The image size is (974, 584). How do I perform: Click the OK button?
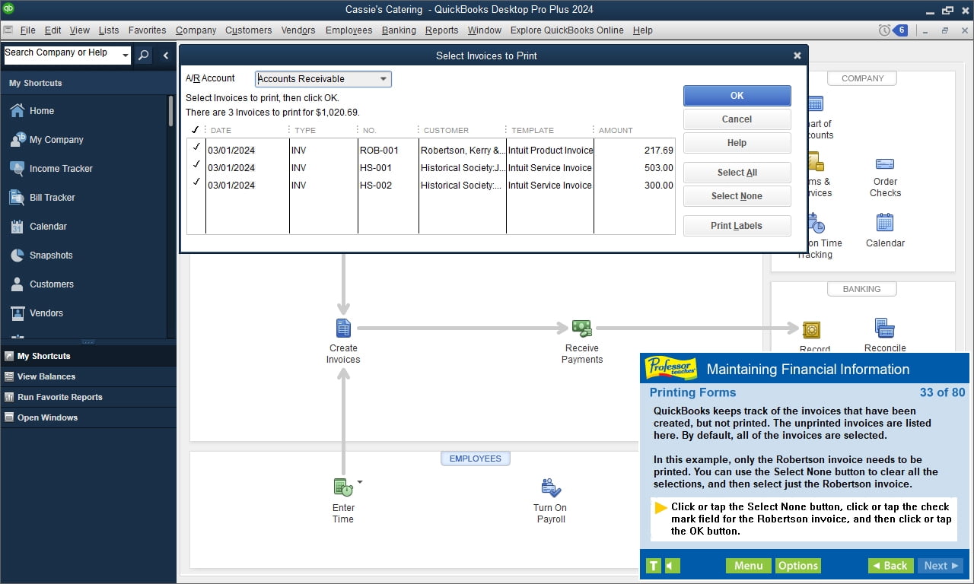tap(737, 96)
